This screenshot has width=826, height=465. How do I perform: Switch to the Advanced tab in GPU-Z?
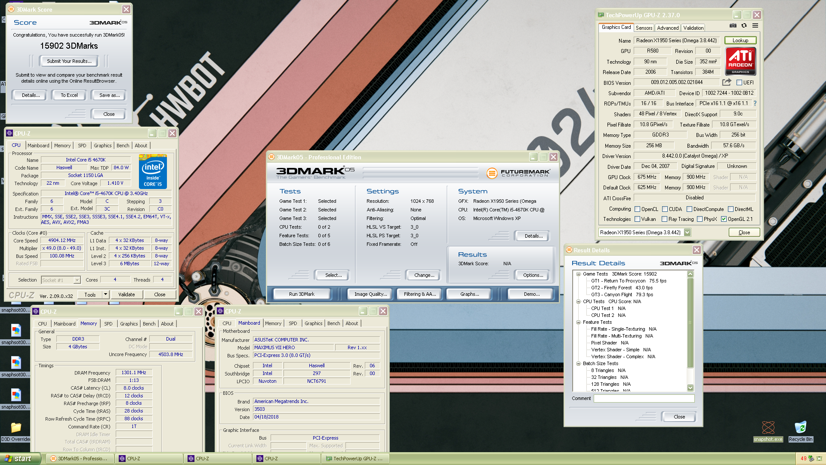point(668,28)
